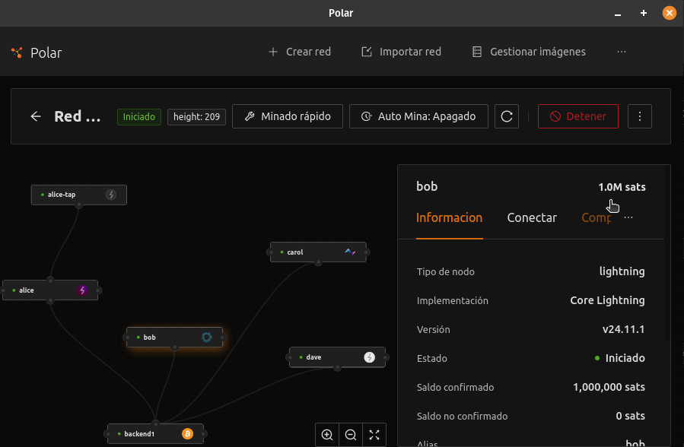Click the refresh icon button in the toolbar

tap(507, 116)
